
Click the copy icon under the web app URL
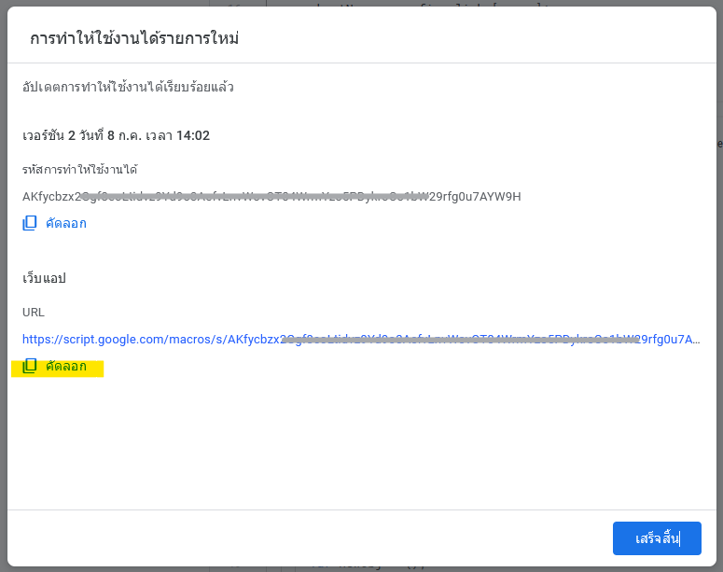pyautogui.click(x=30, y=366)
